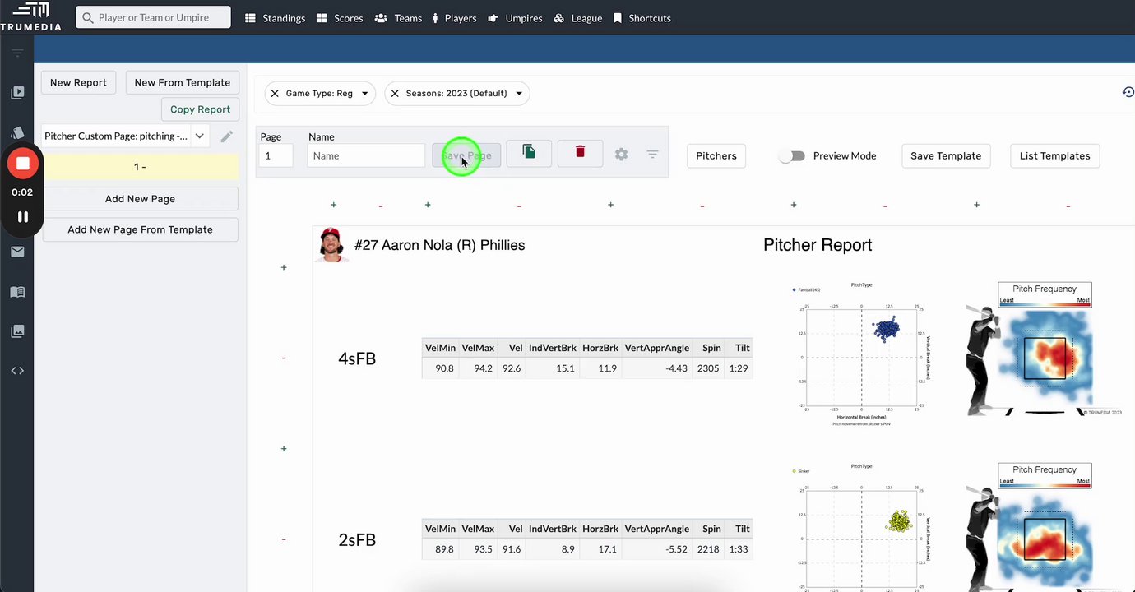The image size is (1135, 592).
Task: Open the code brackets sidebar icon
Action: pos(17,371)
